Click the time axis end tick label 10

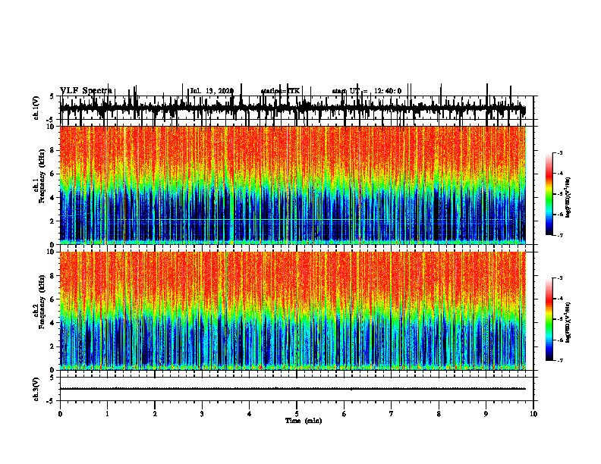coord(533,414)
